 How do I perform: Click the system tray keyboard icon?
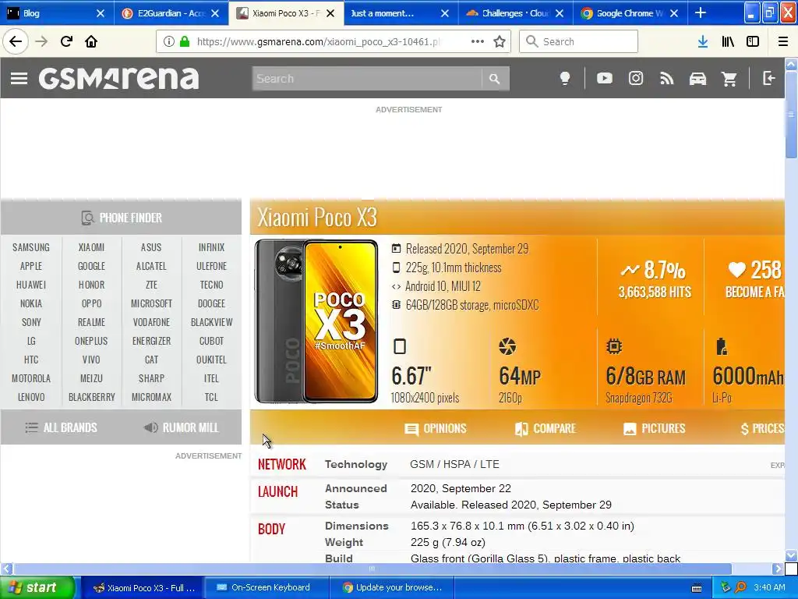click(x=697, y=588)
